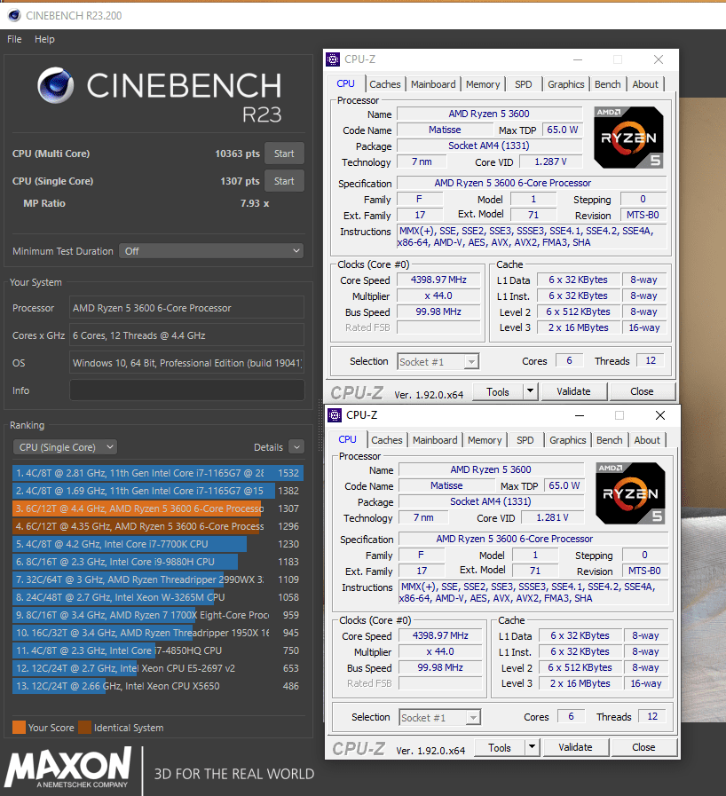726x796 pixels.
Task: Select ranking row 1 i7-1165G7 score 1532
Action: click(x=158, y=473)
